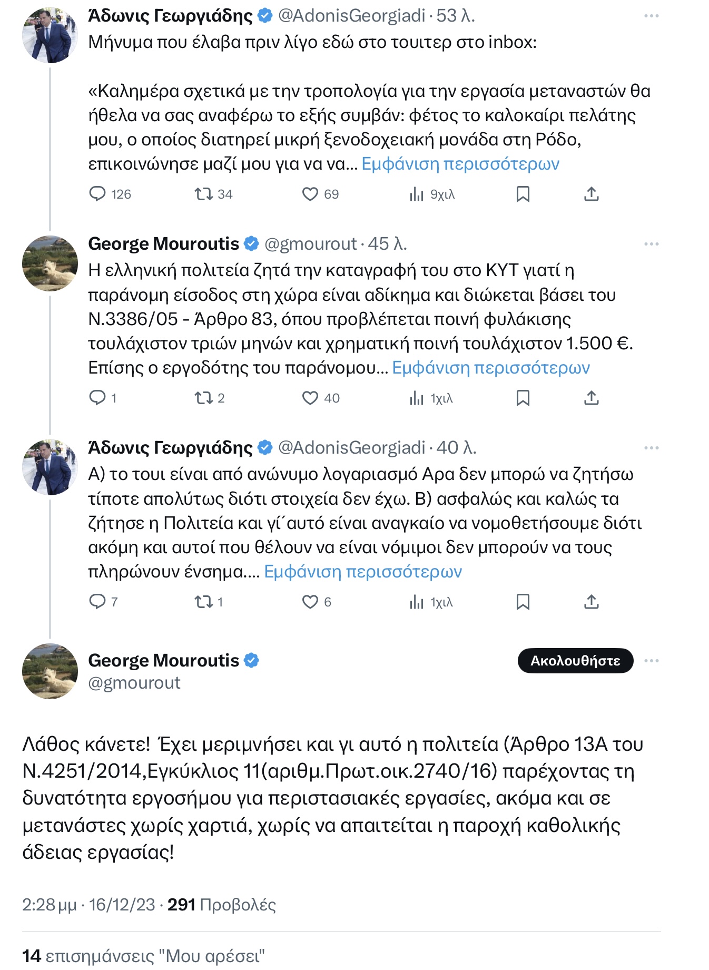Click the share icon on the final tweet
Viewport: 709px width, 970px height.
pyautogui.click(x=592, y=602)
